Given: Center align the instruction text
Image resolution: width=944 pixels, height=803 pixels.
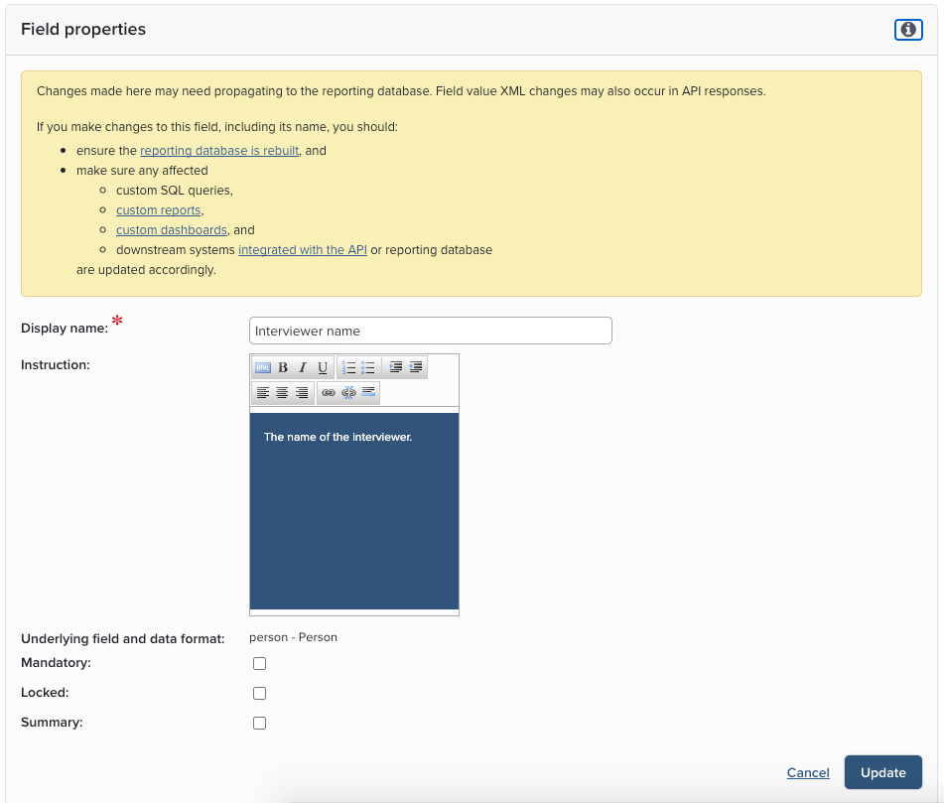Looking at the screenshot, I should coord(282,393).
